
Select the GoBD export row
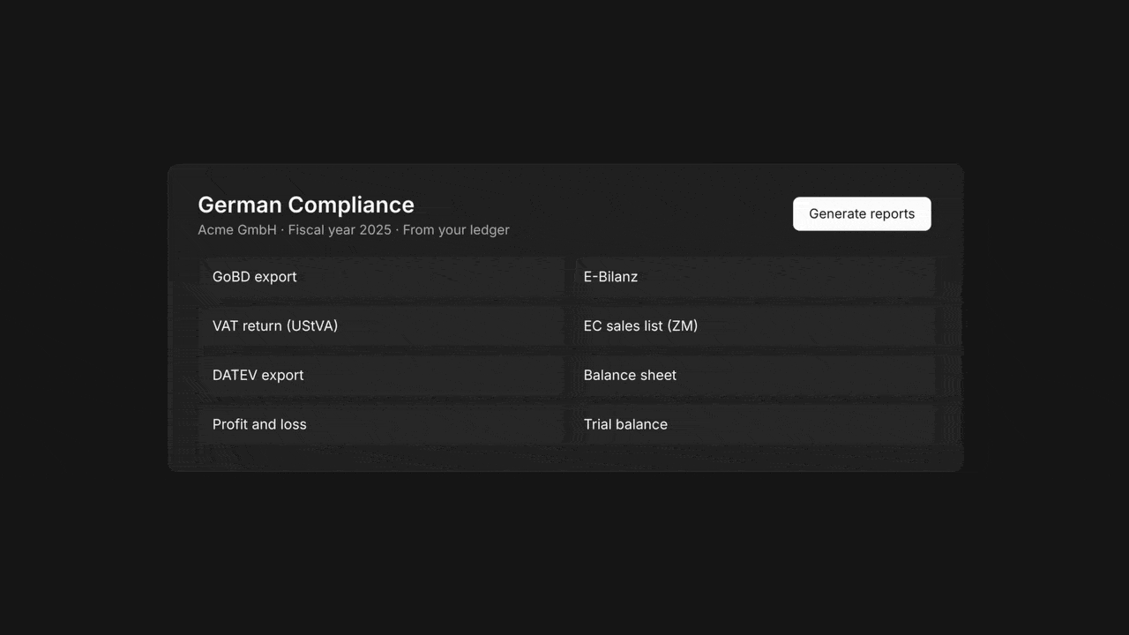tap(381, 277)
